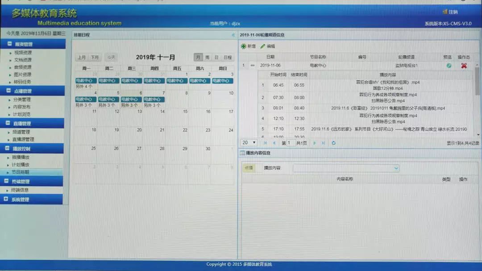The width and height of the screenshot is (482, 271).
Task: Click the green add (新增) icon
Action: point(244,46)
